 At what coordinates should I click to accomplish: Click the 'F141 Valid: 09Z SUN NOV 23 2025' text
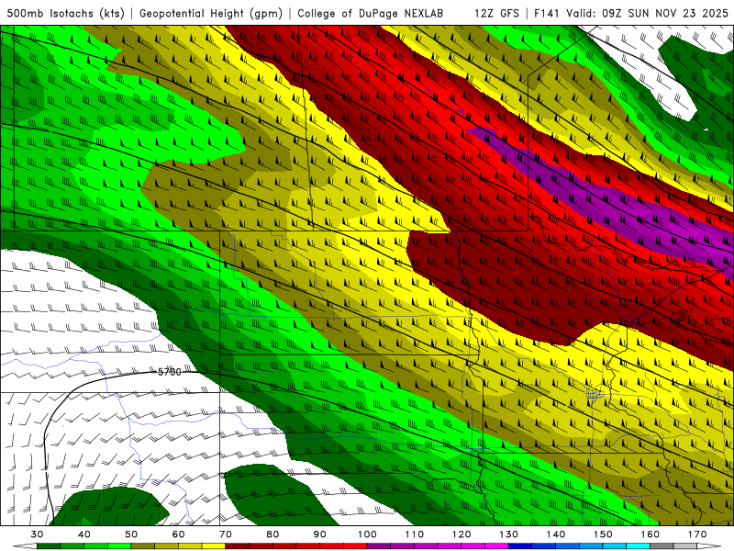click(x=631, y=13)
